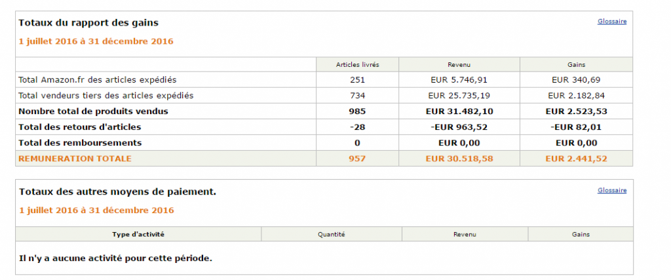
Task: Click the REMUNERATION TOTALE label
Action: [x=75, y=159]
